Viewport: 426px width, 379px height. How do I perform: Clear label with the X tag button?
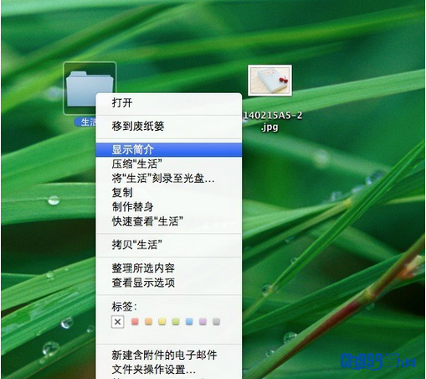(x=118, y=322)
